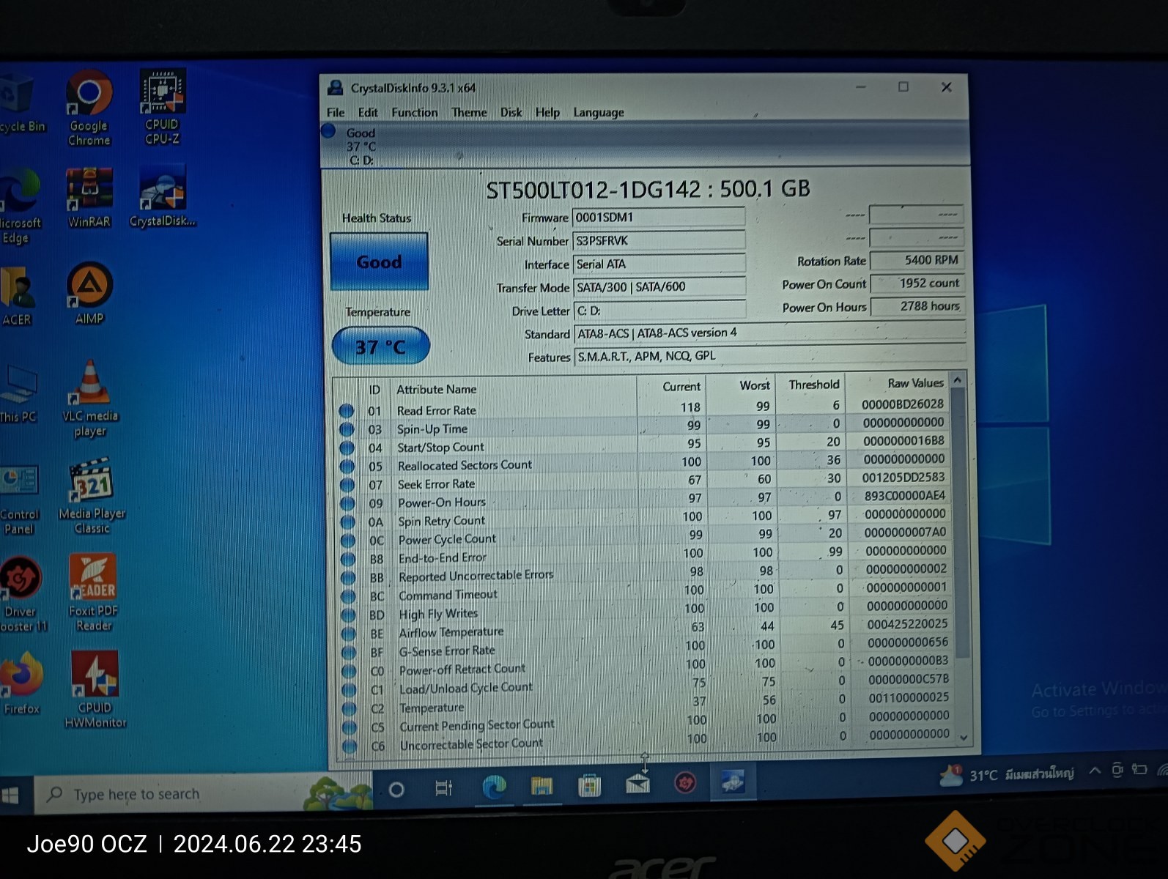Click the Threshold column header
1168x879 pixels.
tap(813, 385)
